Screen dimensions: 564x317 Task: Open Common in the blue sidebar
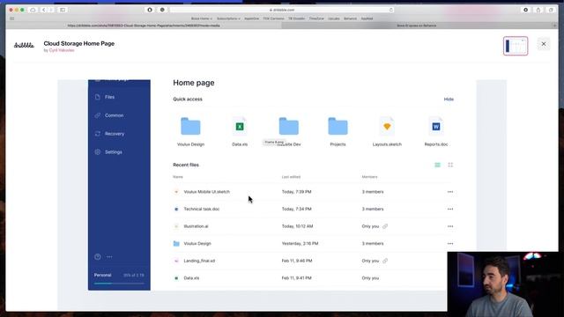click(114, 115)
